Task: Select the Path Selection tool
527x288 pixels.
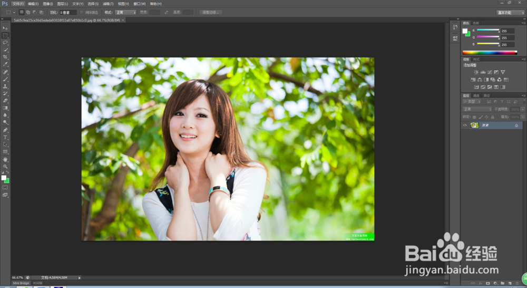Action: pos(5,145)
